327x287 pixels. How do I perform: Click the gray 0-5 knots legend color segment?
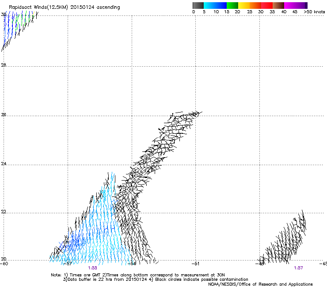(198, 5)
